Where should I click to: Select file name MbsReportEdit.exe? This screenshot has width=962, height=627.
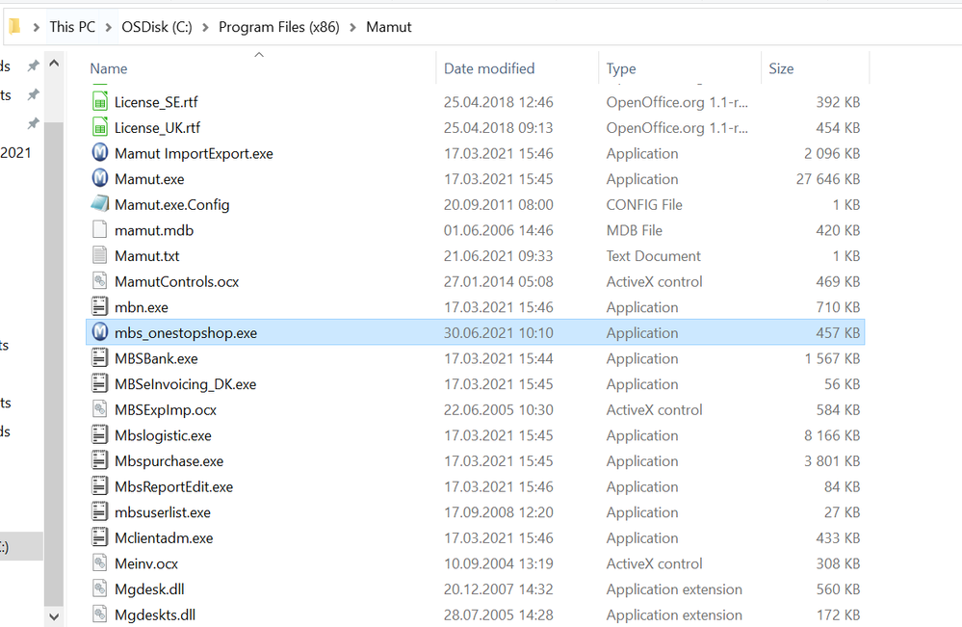[x=173, y=487]
